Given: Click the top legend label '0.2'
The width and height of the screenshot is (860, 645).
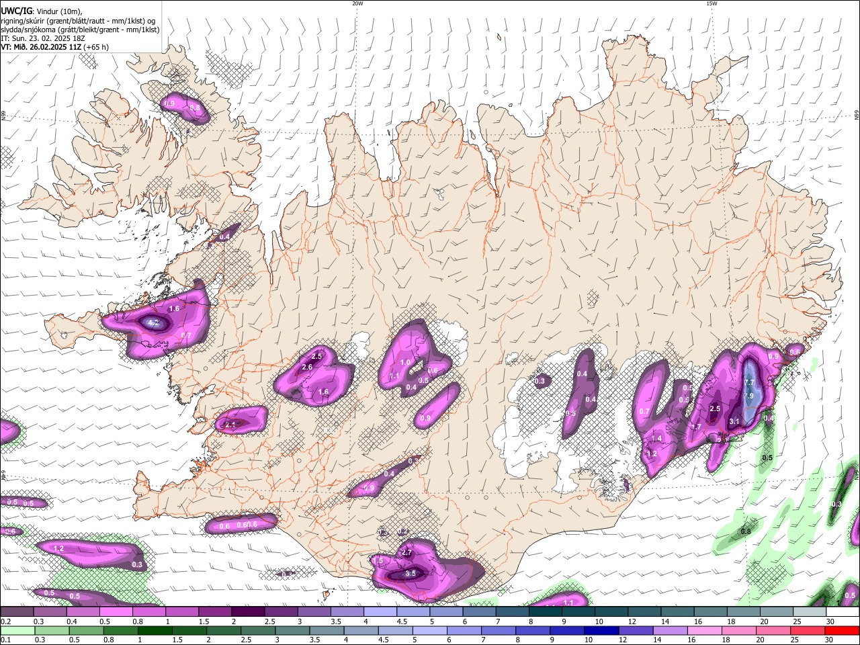Looking at the screenshot, I should coord(5,621).
